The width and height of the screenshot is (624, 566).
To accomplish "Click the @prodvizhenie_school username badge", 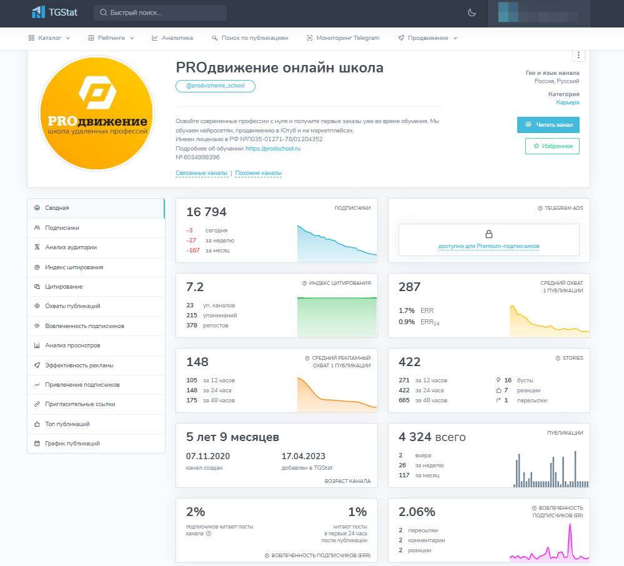I will tap(215, 86).
